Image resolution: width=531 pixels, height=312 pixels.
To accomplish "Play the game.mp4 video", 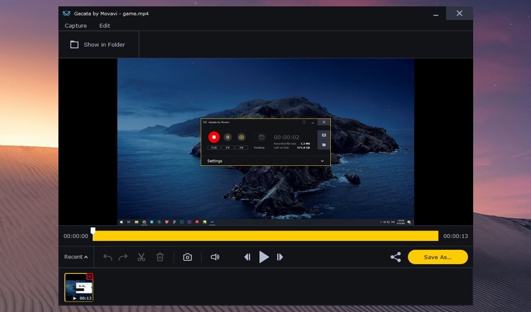I will (264, 257).
